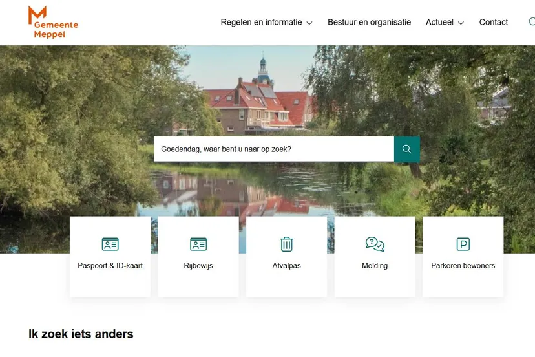Open the Parkeren bewoners link text
535x357 pixels.
tap(463, 265)
